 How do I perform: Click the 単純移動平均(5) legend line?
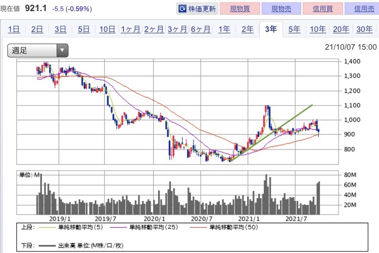(x=47, y=227)
